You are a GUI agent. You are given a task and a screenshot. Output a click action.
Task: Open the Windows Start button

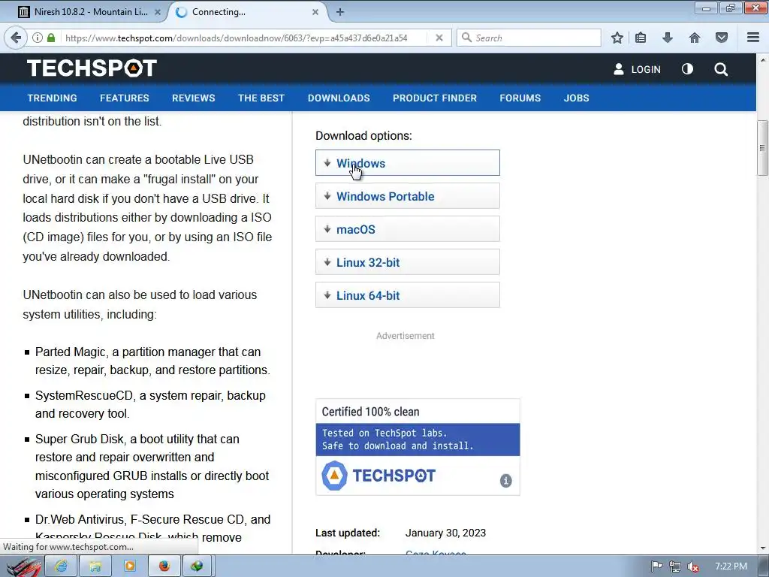pyautogui.click(x=23, y=566)
